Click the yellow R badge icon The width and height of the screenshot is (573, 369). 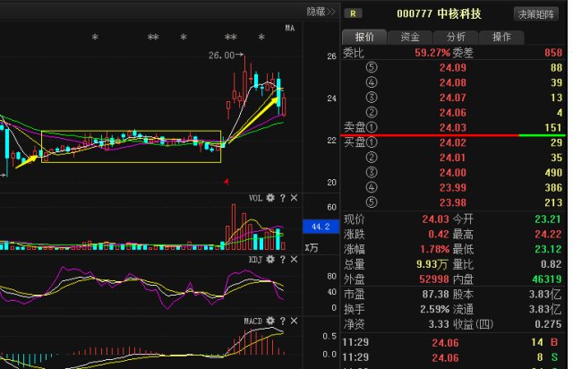coord(355,13)
